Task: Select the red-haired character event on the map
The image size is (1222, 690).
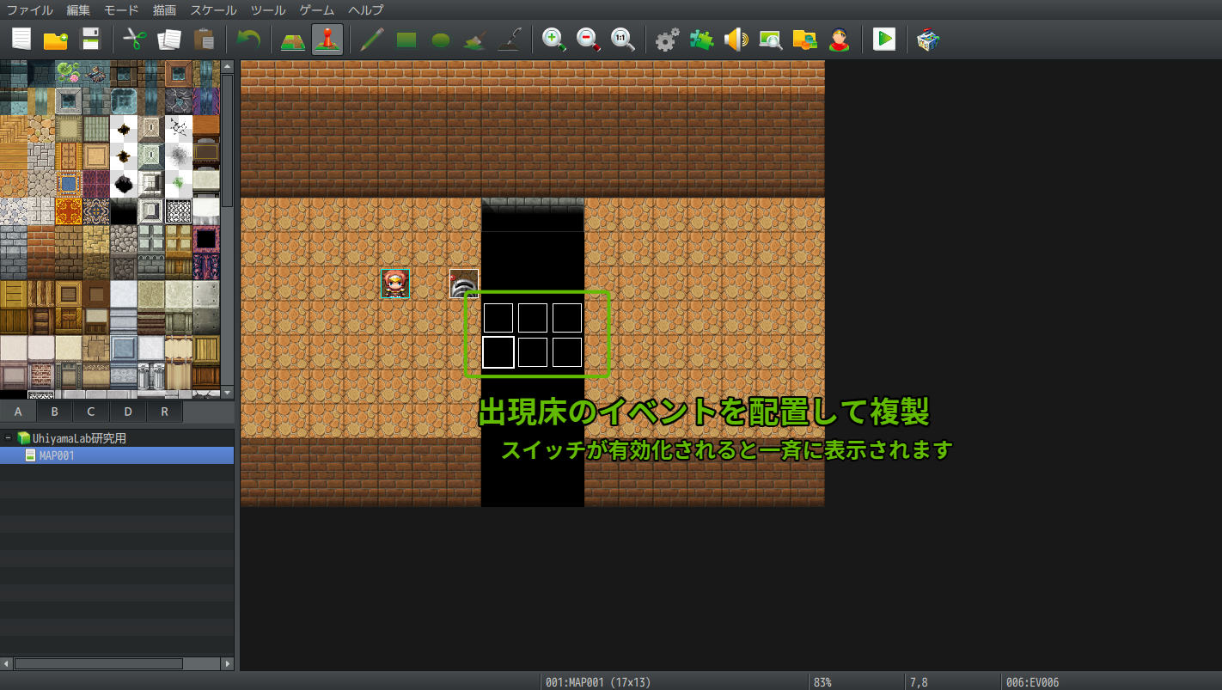Action: [395, 284]
